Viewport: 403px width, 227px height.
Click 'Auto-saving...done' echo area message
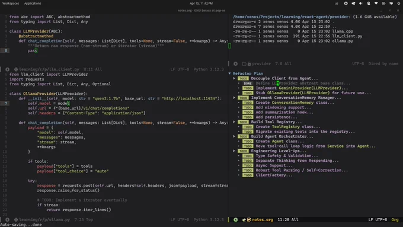click(21, 225)
